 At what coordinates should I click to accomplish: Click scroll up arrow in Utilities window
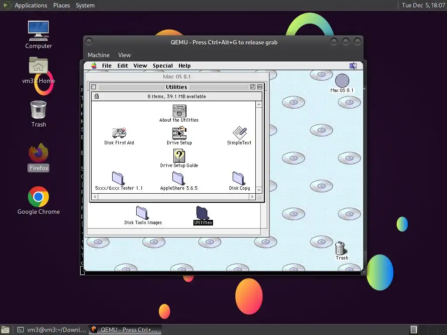click(259, 104)
